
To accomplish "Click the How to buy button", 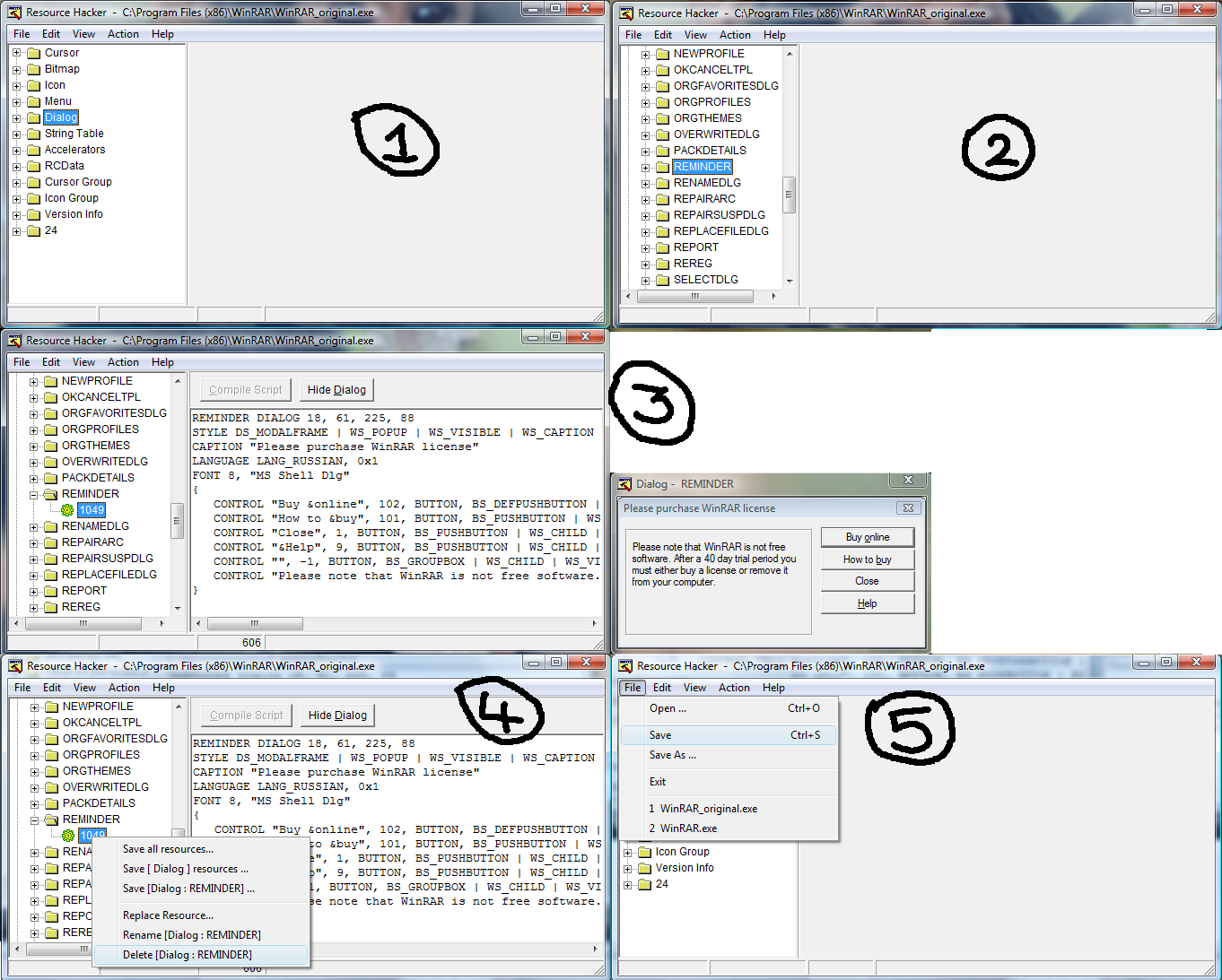I will click(867, 559).
